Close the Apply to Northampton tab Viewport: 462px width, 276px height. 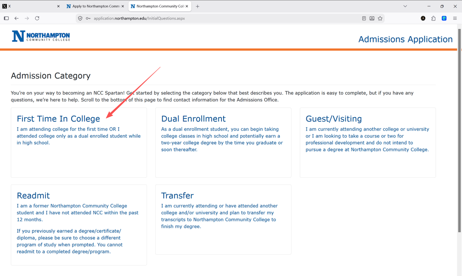click(122, 7)
